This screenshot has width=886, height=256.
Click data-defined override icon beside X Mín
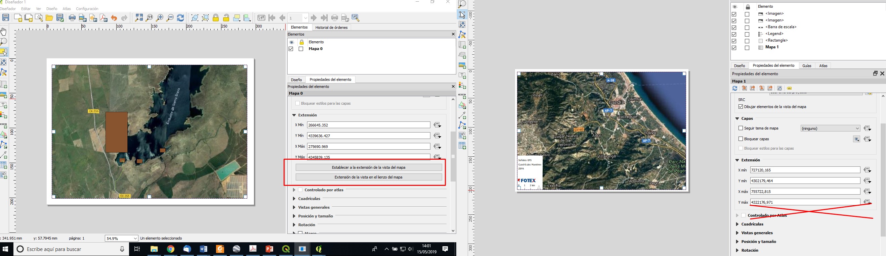point(437,125)
